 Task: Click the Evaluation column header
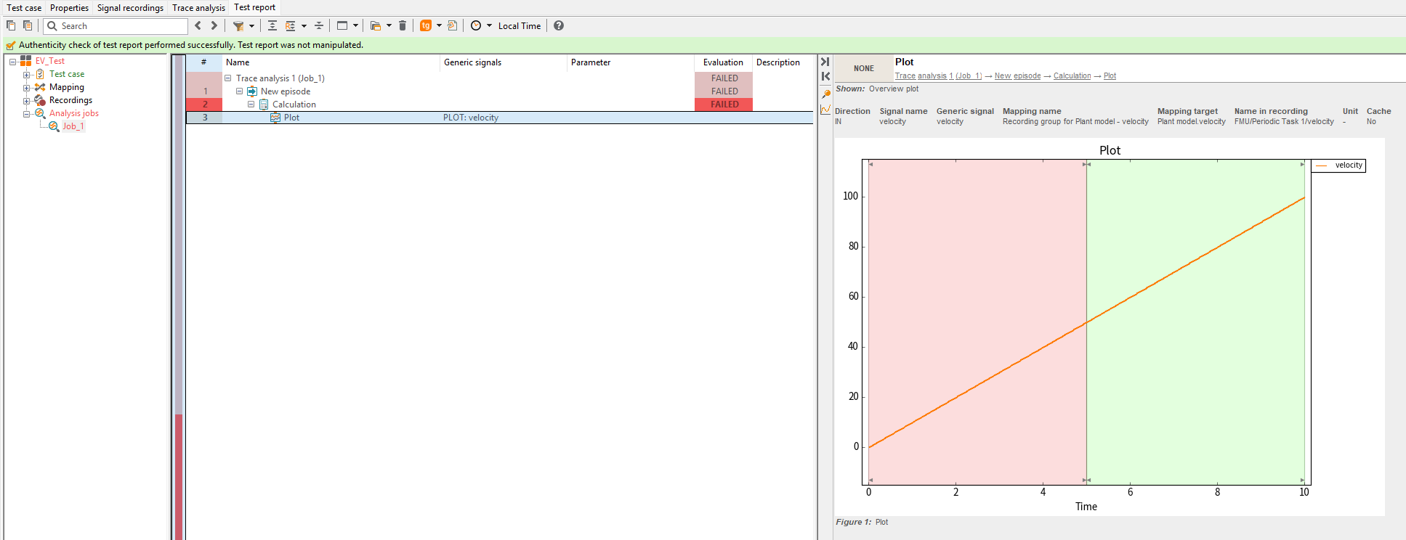(x=723, y=62)
